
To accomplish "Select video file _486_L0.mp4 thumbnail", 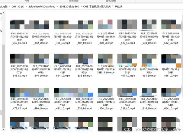I will click(x=61, y=24).
